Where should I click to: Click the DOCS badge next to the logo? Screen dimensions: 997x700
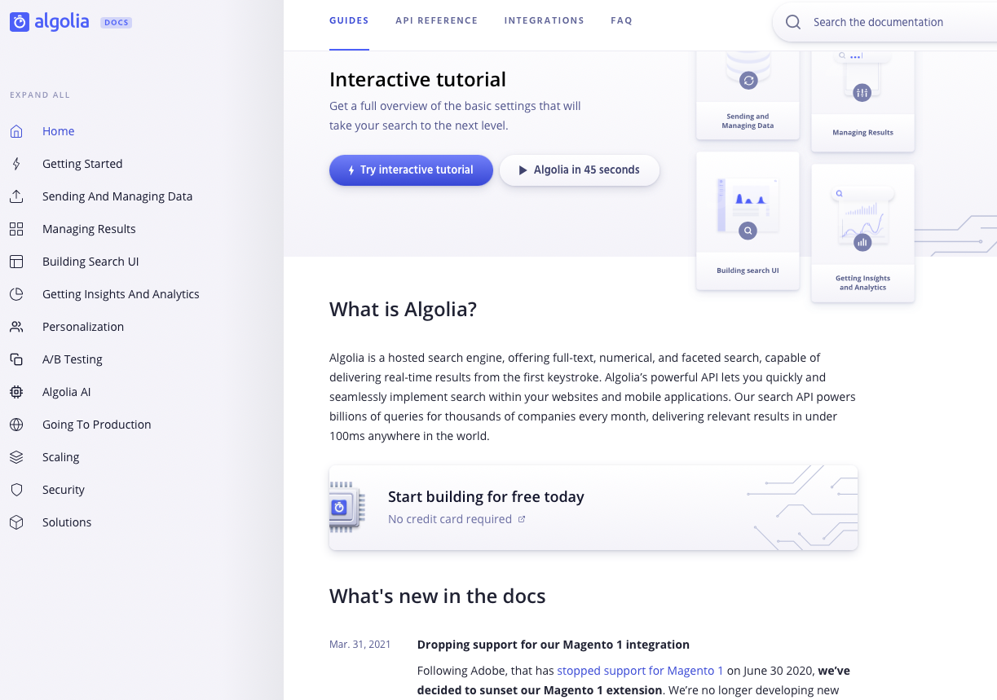pyautogui.click(x=117, y=22)
